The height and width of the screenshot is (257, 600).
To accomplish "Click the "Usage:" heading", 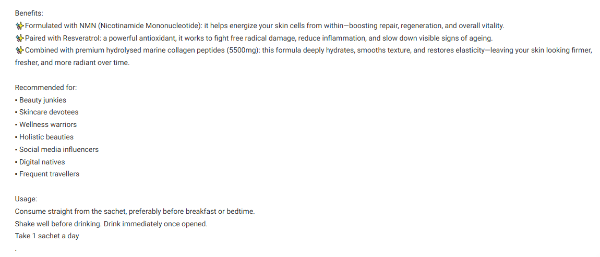I will click(x=26, y=199).
